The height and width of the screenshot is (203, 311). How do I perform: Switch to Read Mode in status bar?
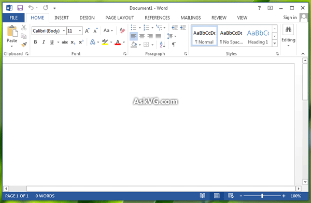202,196
